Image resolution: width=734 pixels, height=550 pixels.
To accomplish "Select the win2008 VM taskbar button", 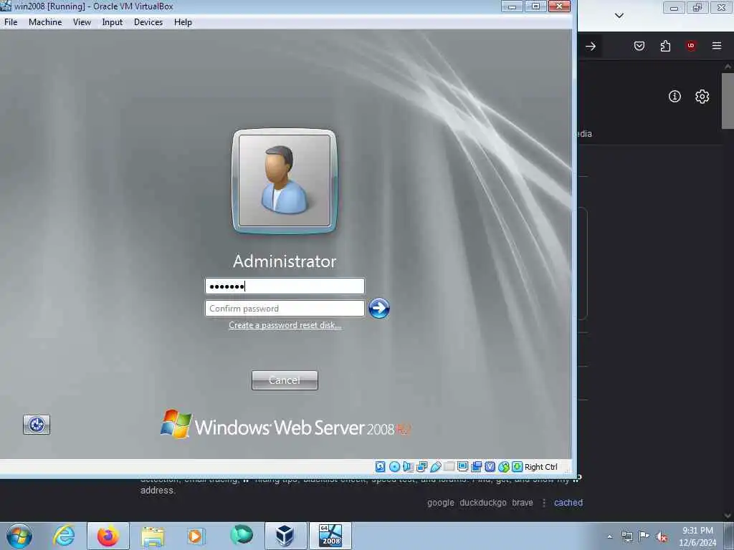I will point(330,536).
